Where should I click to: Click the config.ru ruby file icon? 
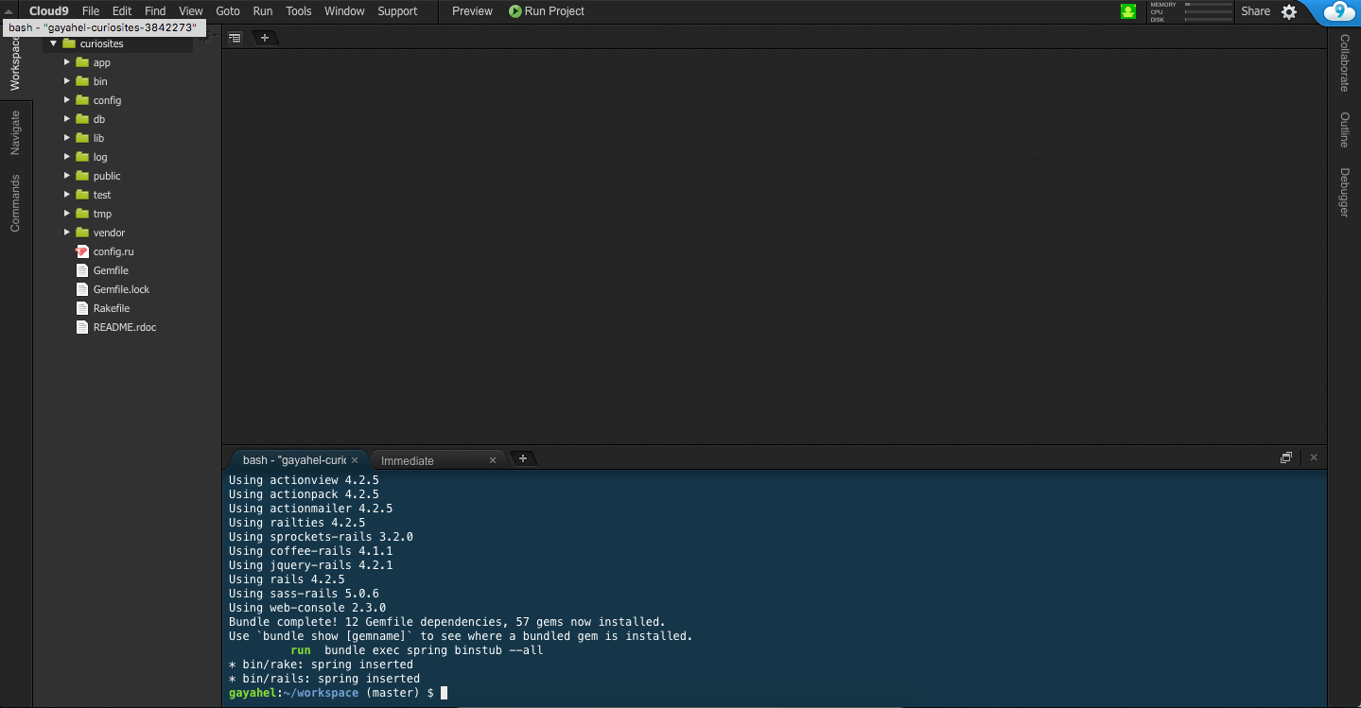[x=81, y=251]
